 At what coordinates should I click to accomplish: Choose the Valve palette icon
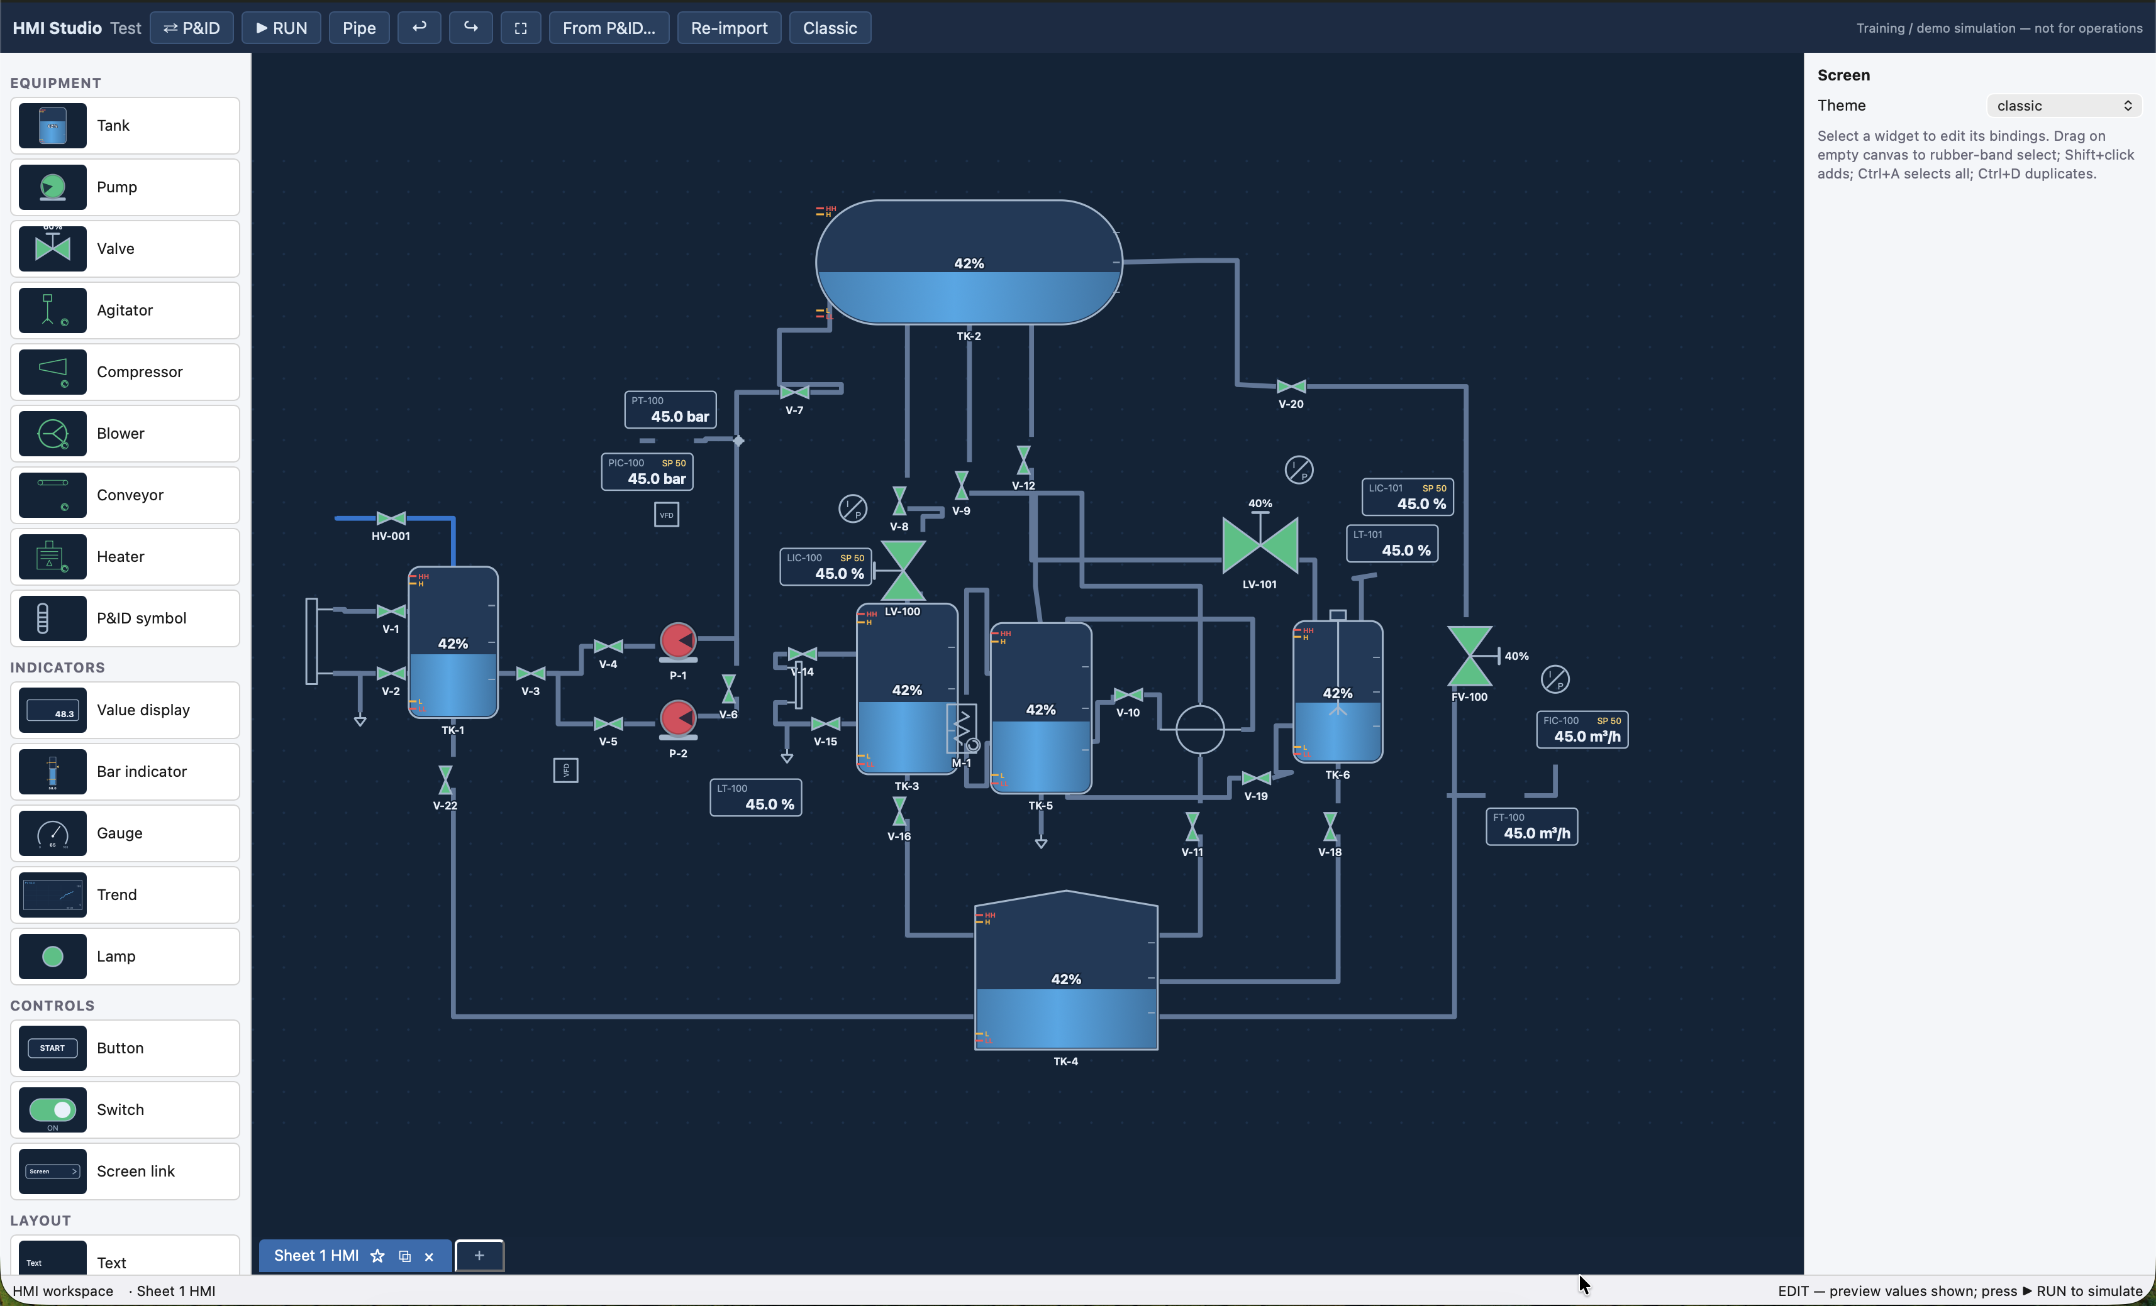[52, 249]
